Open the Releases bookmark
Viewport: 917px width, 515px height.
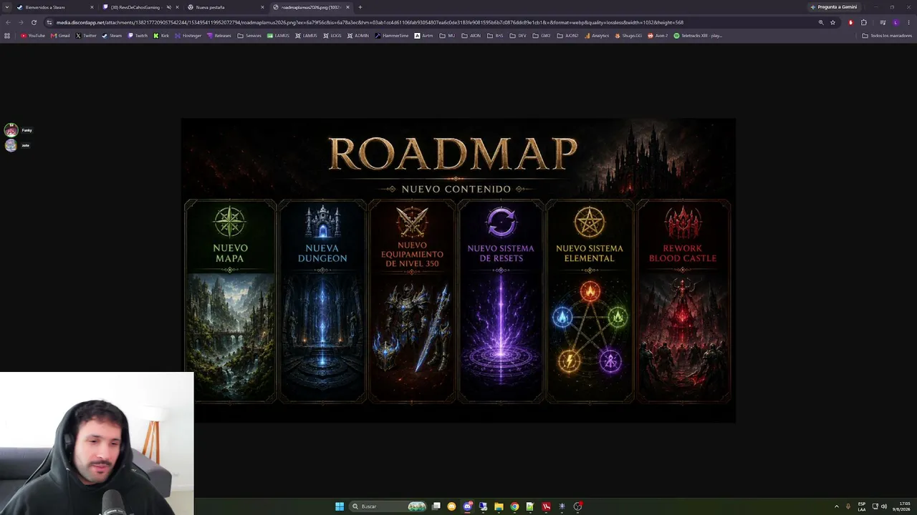click(x=219, y=36)
